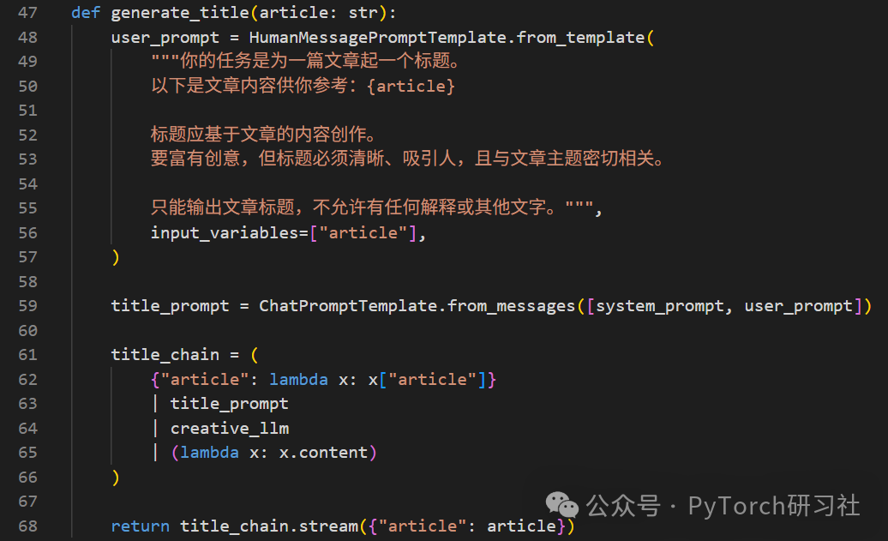Click ChatPromptTemplate on line 59
This screenshot has width=888, height=541.
click(x=348, y=306)
